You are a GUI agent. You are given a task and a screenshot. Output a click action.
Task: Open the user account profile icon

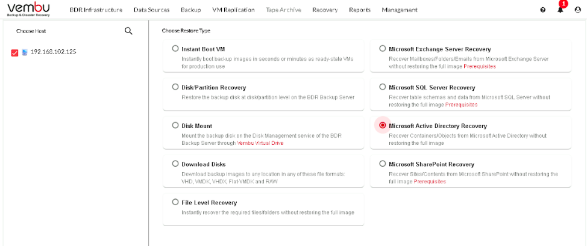coord(577,10)
